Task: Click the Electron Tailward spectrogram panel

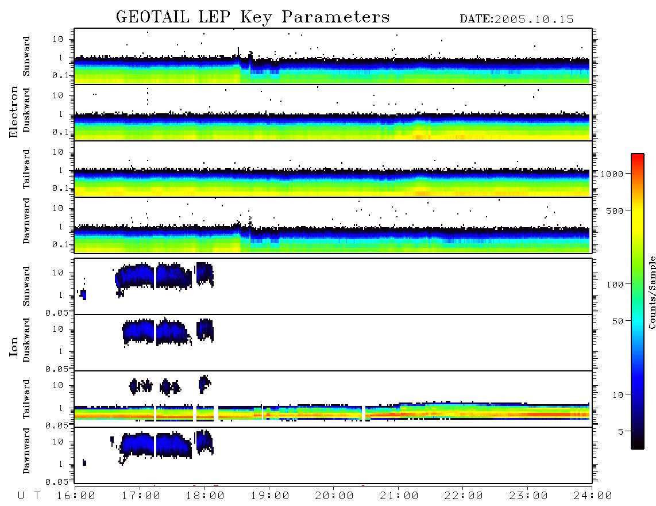Action: click(333, 169)
